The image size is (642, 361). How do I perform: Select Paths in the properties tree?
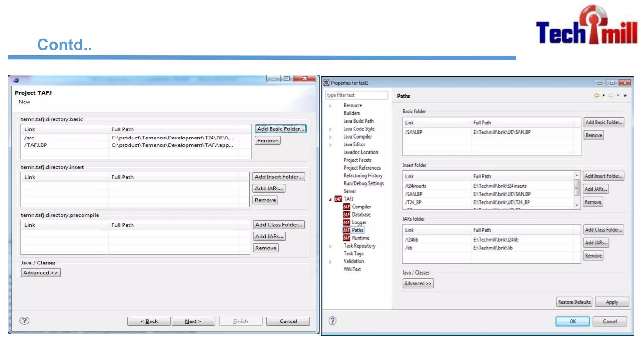point(357,230)
